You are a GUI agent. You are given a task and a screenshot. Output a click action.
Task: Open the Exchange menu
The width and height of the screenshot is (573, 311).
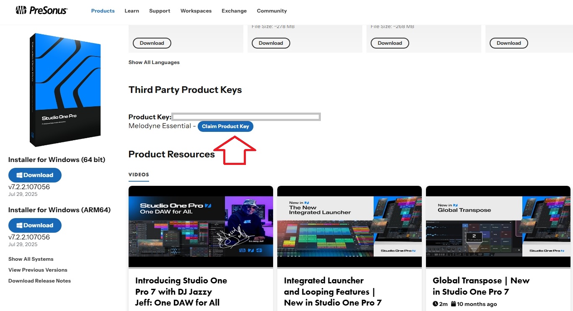click(x=234, y=11)
